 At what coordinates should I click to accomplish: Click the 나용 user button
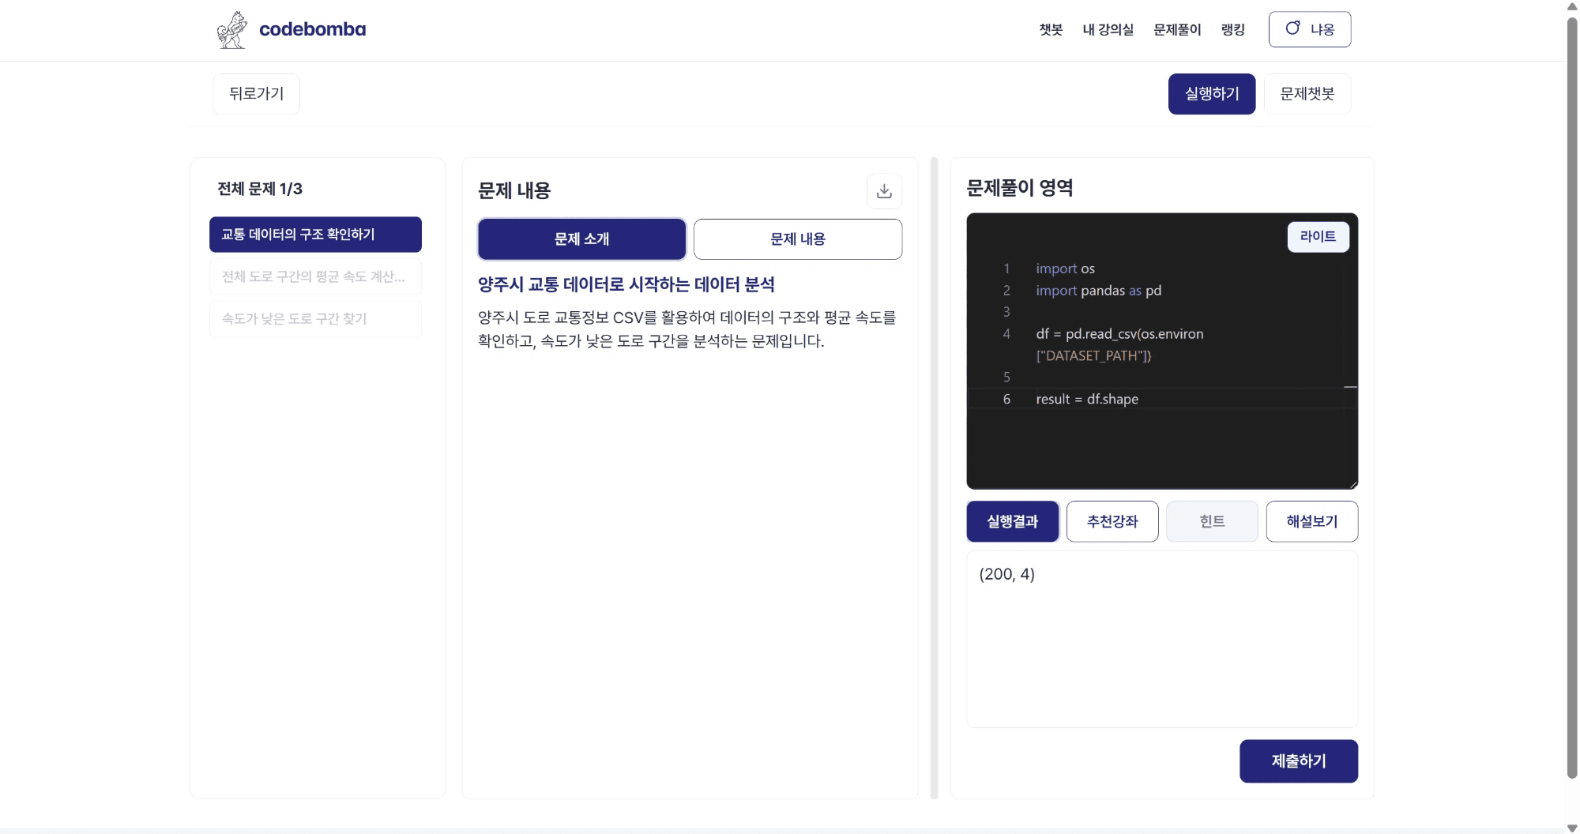[1310, 29]
